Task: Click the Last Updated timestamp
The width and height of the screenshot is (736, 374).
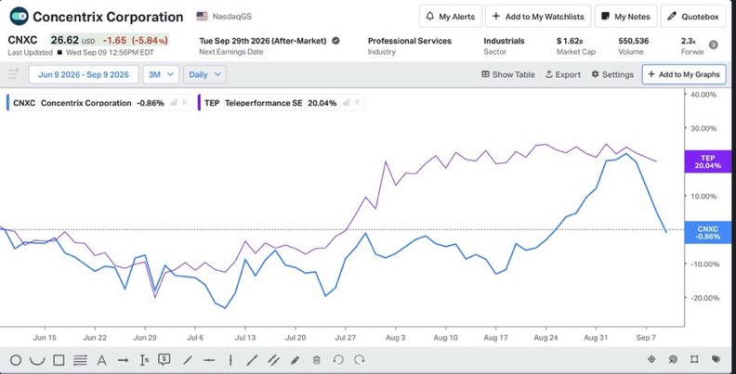Action: 81,53
